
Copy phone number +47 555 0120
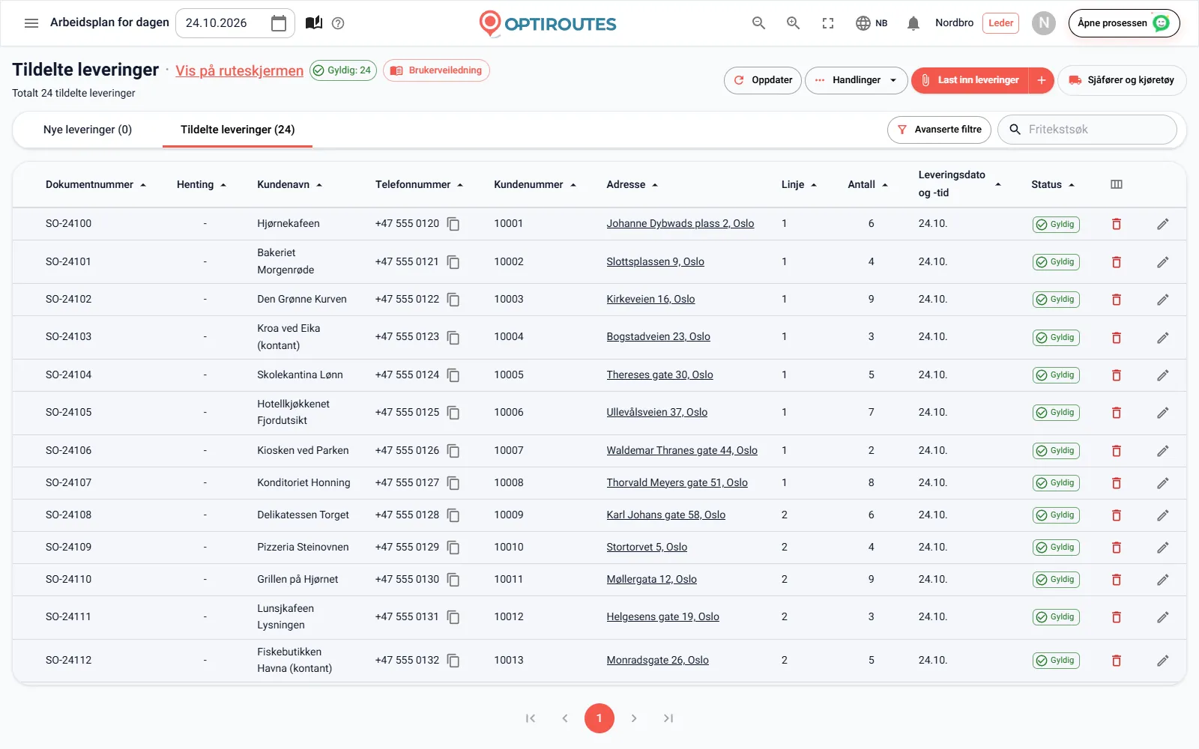point(453,224)
